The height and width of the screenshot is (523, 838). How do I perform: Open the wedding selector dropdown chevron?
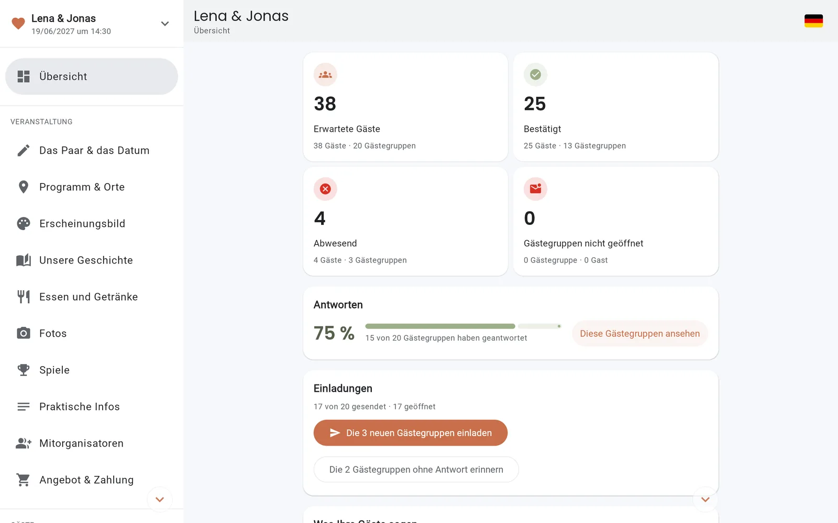point(165,24)
